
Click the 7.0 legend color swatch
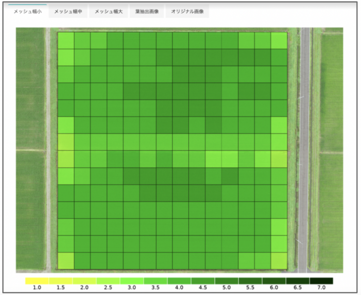pyautogui.click(x=322, y=281)
